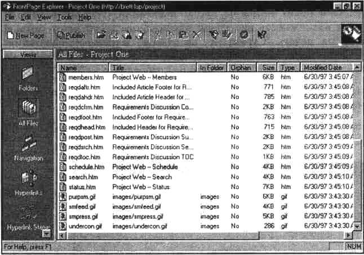Switch to the All Files view
The width and height of the screenshot is (364, 255).
[x=28, y=113]
